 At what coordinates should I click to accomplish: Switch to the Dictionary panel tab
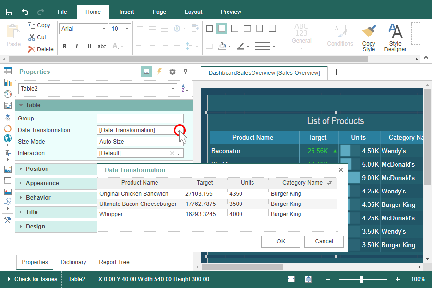(x=73, y=262)
